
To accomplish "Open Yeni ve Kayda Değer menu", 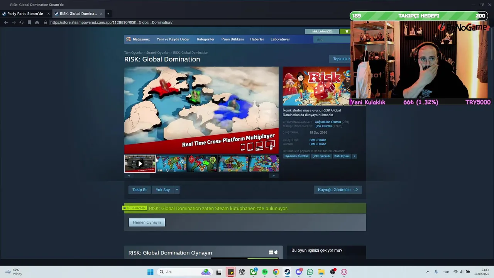I will pyautogui.click(x=173, y=39).
